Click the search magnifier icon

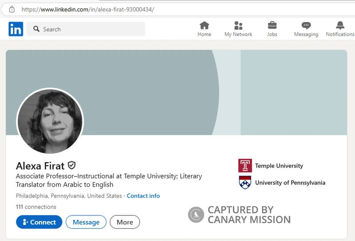(x=36, y=29)
